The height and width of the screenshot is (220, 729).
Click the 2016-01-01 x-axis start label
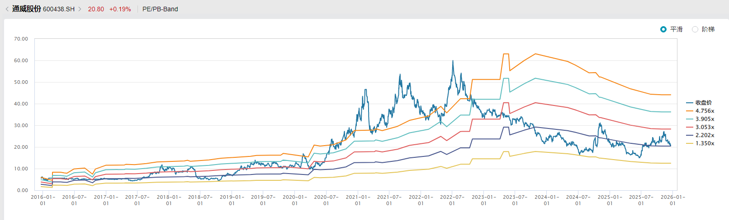43,200
